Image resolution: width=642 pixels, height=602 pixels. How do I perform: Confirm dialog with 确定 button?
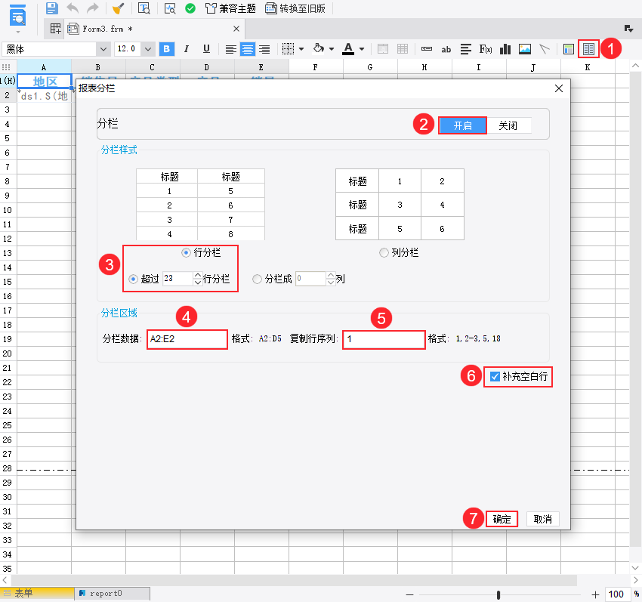[x=502, y=519]
